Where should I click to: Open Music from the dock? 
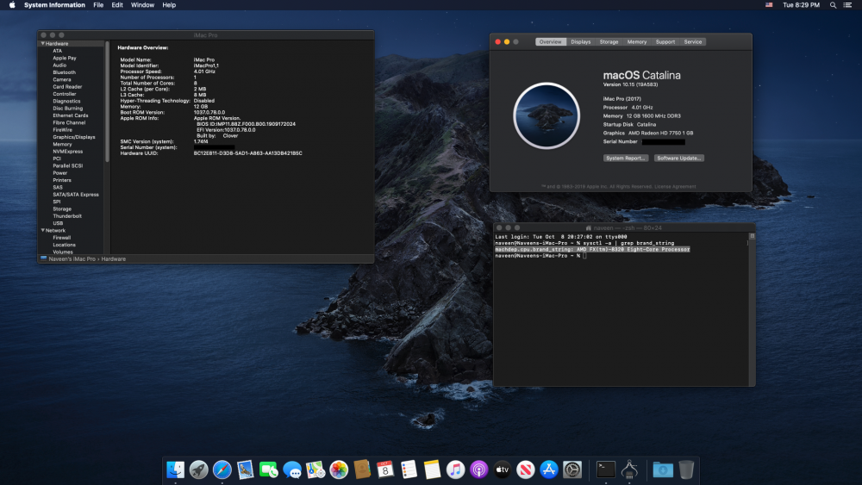click(x=455, y=469)
